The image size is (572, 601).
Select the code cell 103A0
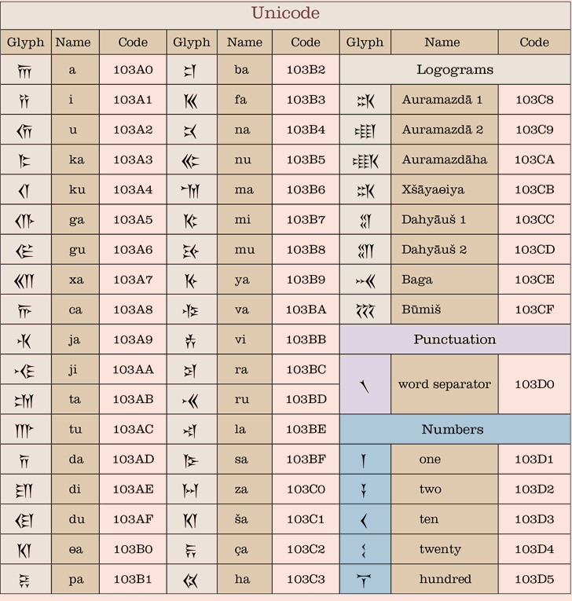pos(133,70)
